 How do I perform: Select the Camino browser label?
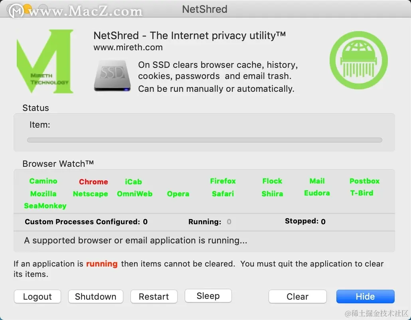[x=43, y=181]
